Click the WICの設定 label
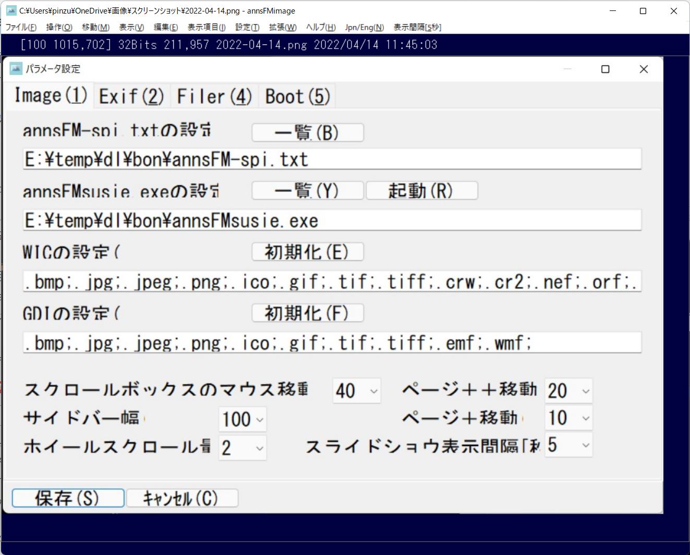This screenshot has height=555, width=690. pyautogui.click(x=71, y=252)
